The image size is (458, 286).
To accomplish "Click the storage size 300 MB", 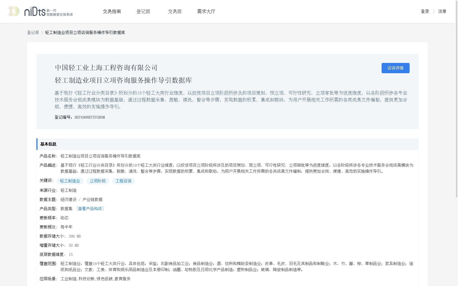I will coord(75,236).
